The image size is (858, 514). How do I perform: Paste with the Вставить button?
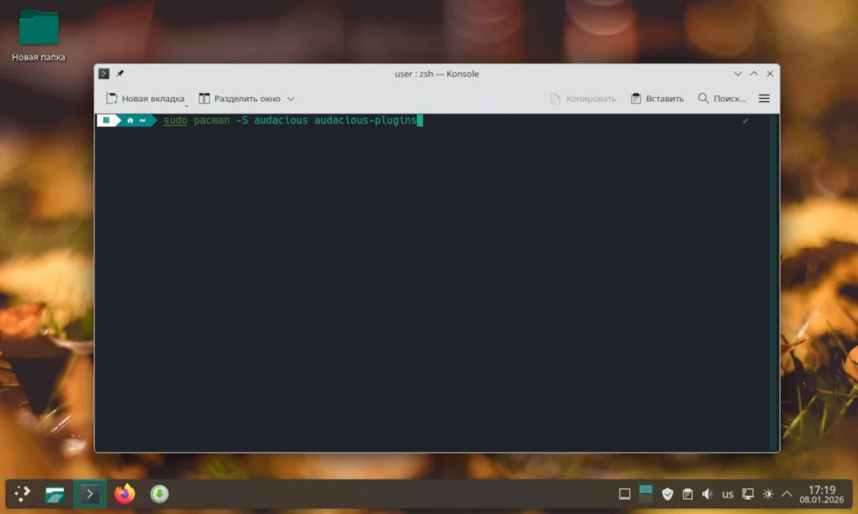click(657, 99)
